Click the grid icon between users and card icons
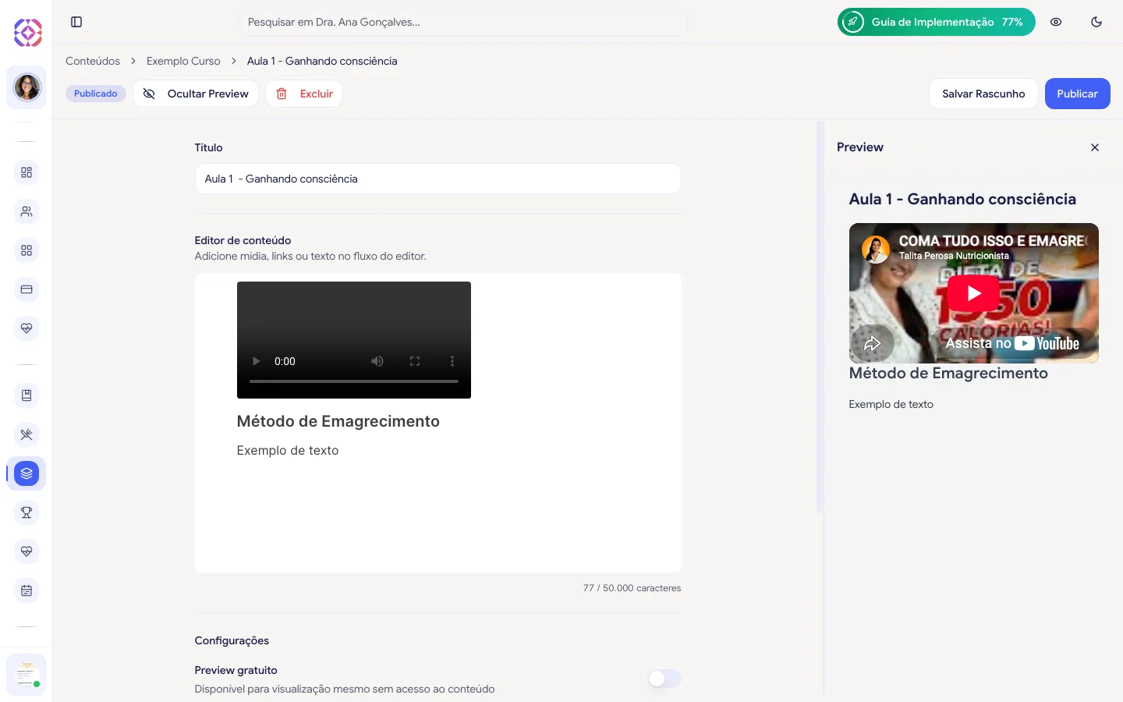The height and width of the screenshot is (702, 1123). click(27, 250)
